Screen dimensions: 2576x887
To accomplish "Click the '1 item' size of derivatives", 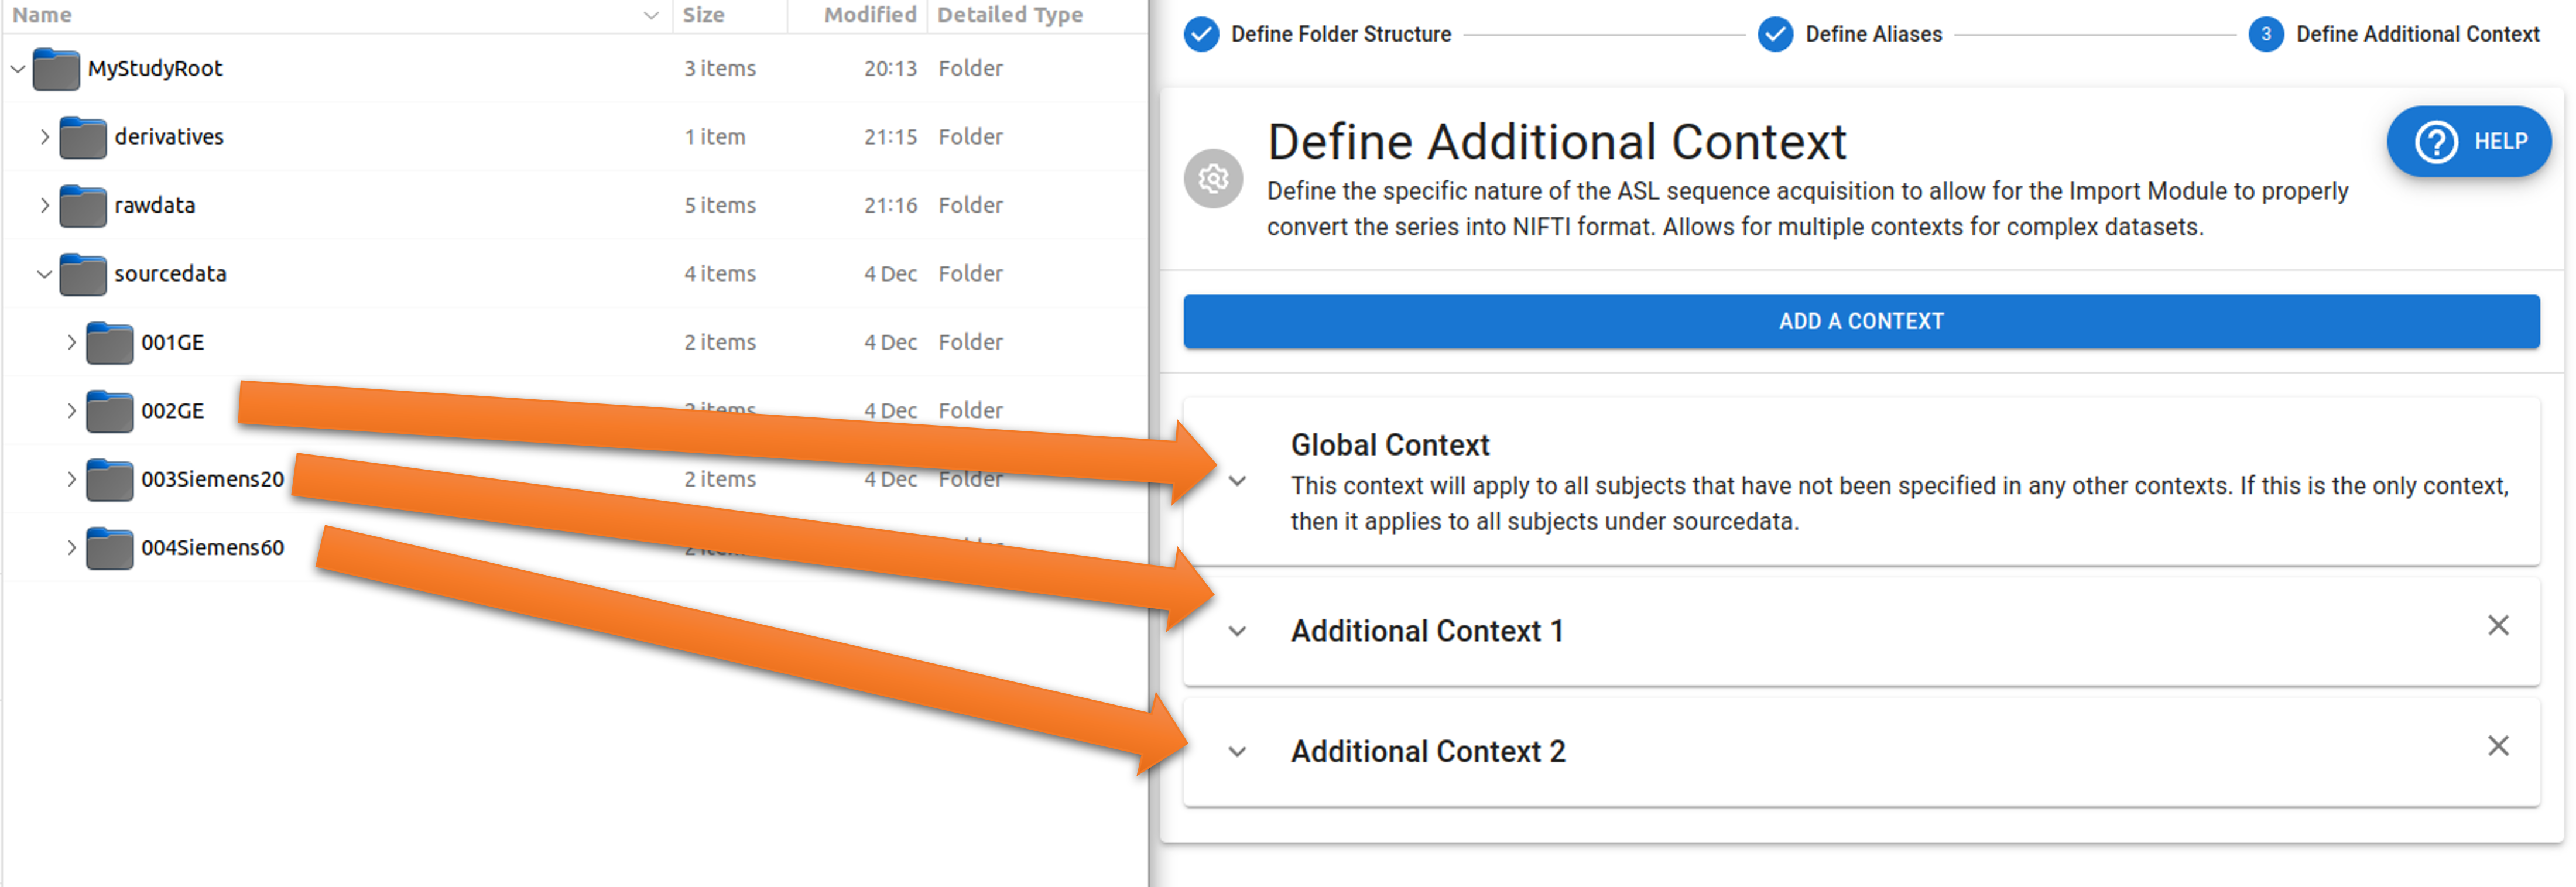I will 715,137.
